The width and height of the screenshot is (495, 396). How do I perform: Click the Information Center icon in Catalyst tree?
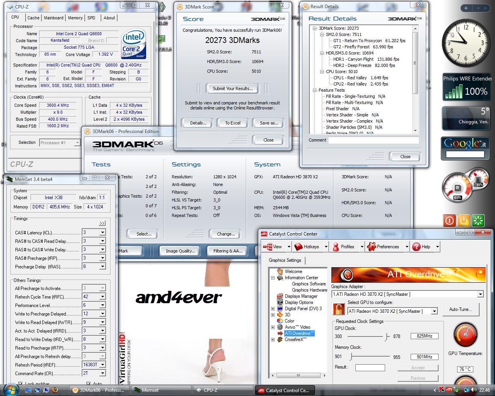click(x=280, y=278)
